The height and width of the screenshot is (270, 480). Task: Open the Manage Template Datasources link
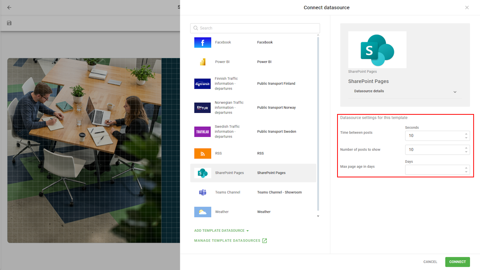tap(230, 241)
